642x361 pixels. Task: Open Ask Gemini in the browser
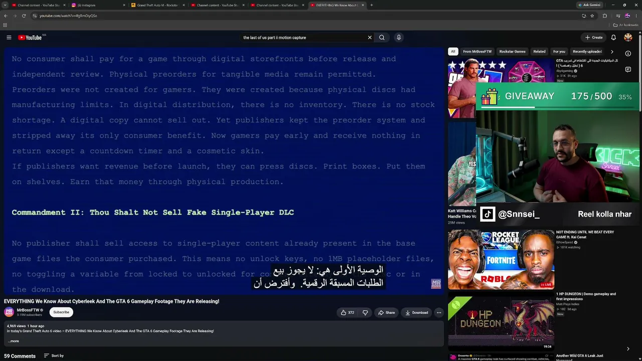tap(589, 5)
